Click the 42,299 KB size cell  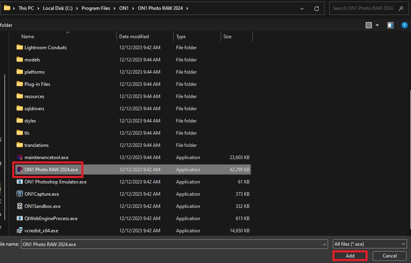[239, 169]
